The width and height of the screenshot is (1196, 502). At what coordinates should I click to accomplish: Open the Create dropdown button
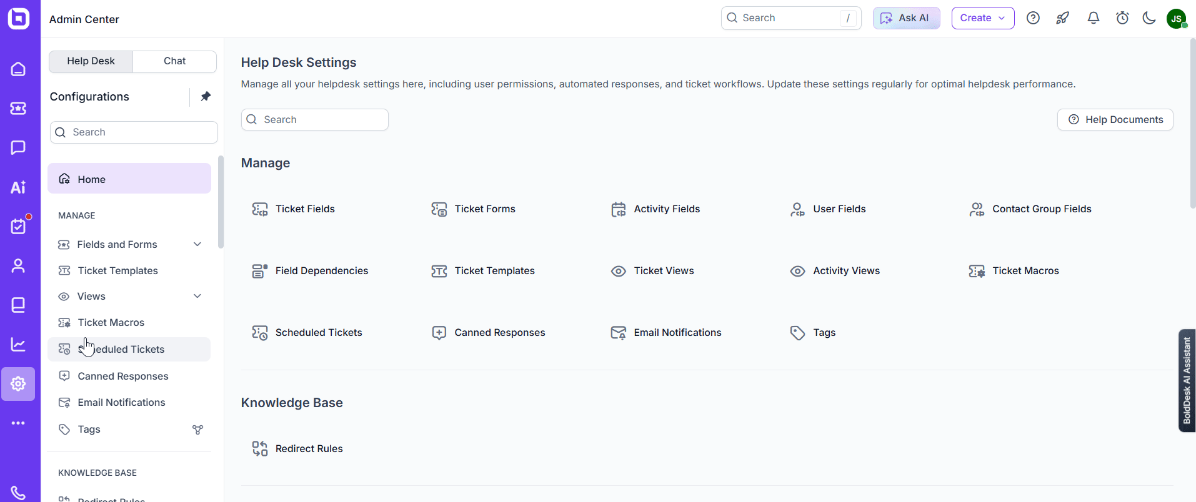coord(982,18)
